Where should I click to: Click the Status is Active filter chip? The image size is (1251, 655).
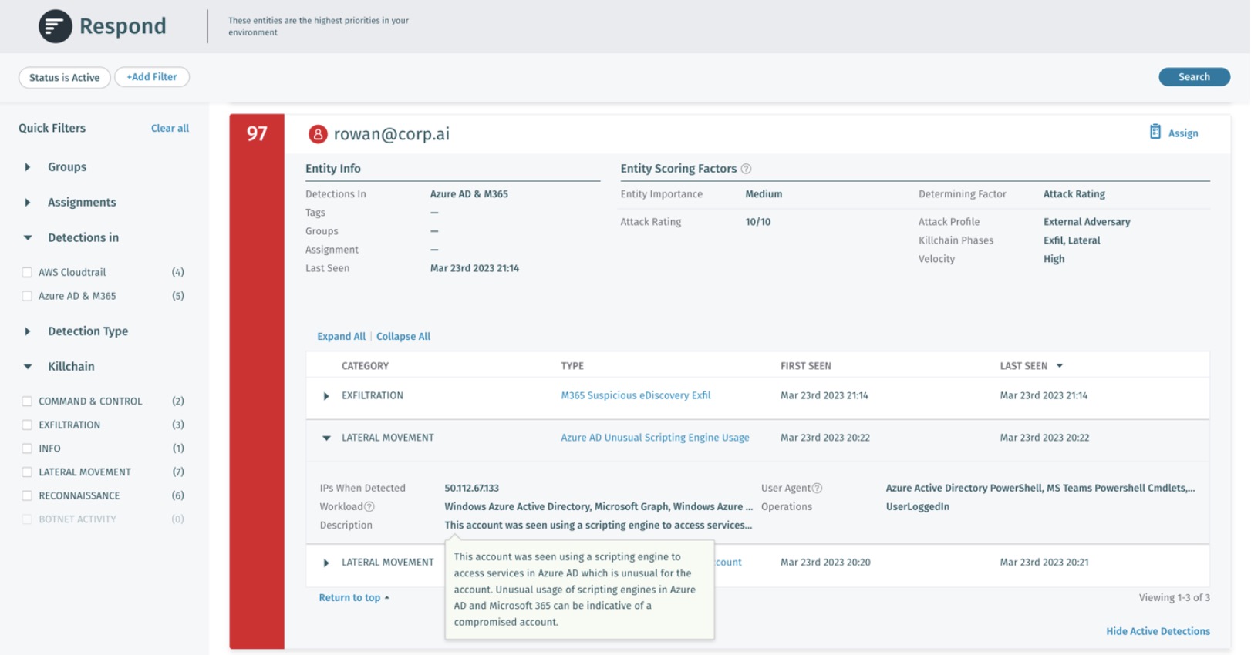[65, 78]
